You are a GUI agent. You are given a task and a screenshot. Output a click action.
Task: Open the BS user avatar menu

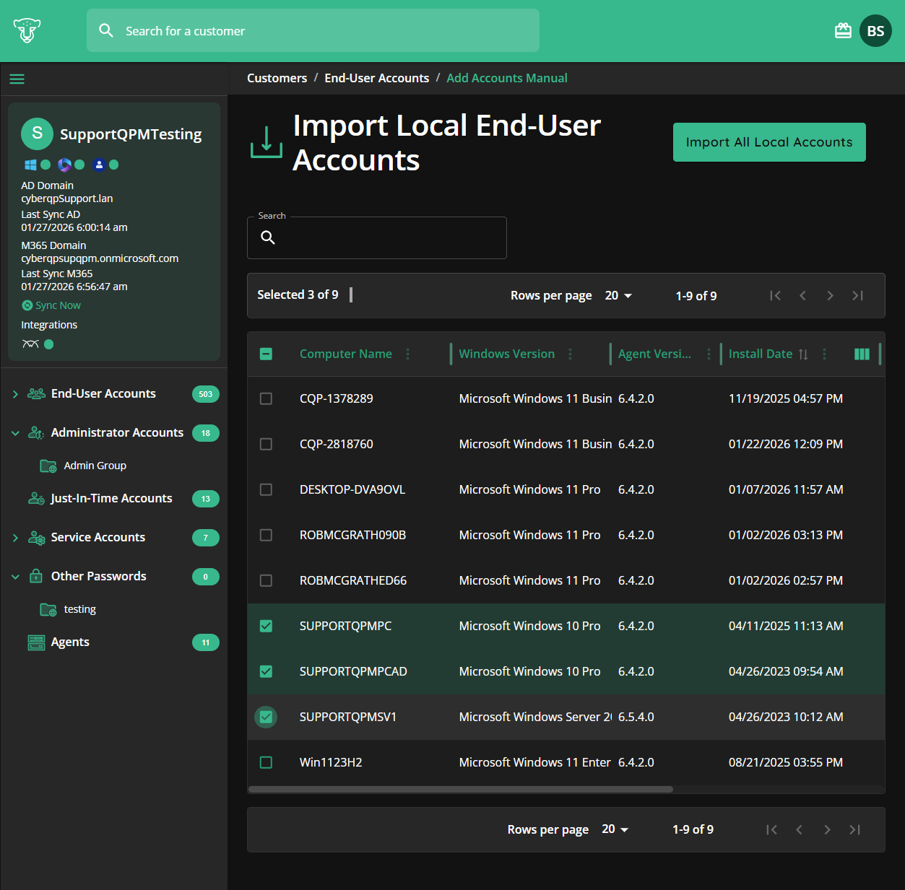pyautogui.click(x=875, y=31)
